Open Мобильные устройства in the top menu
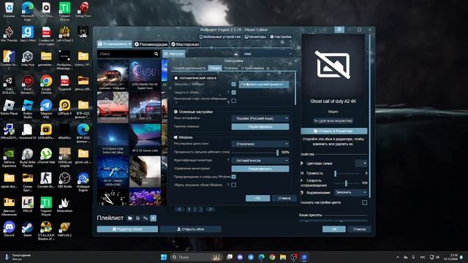The width and height of the screenshot is (468, 263). pyautogui.click(x=220, y=37)
